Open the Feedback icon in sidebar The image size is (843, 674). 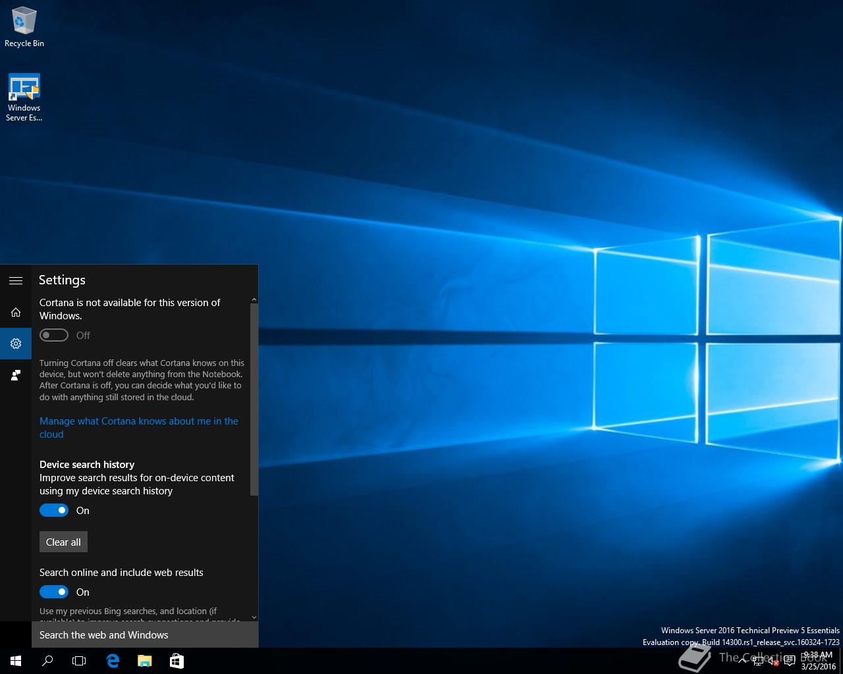click(x=16, y=375)
